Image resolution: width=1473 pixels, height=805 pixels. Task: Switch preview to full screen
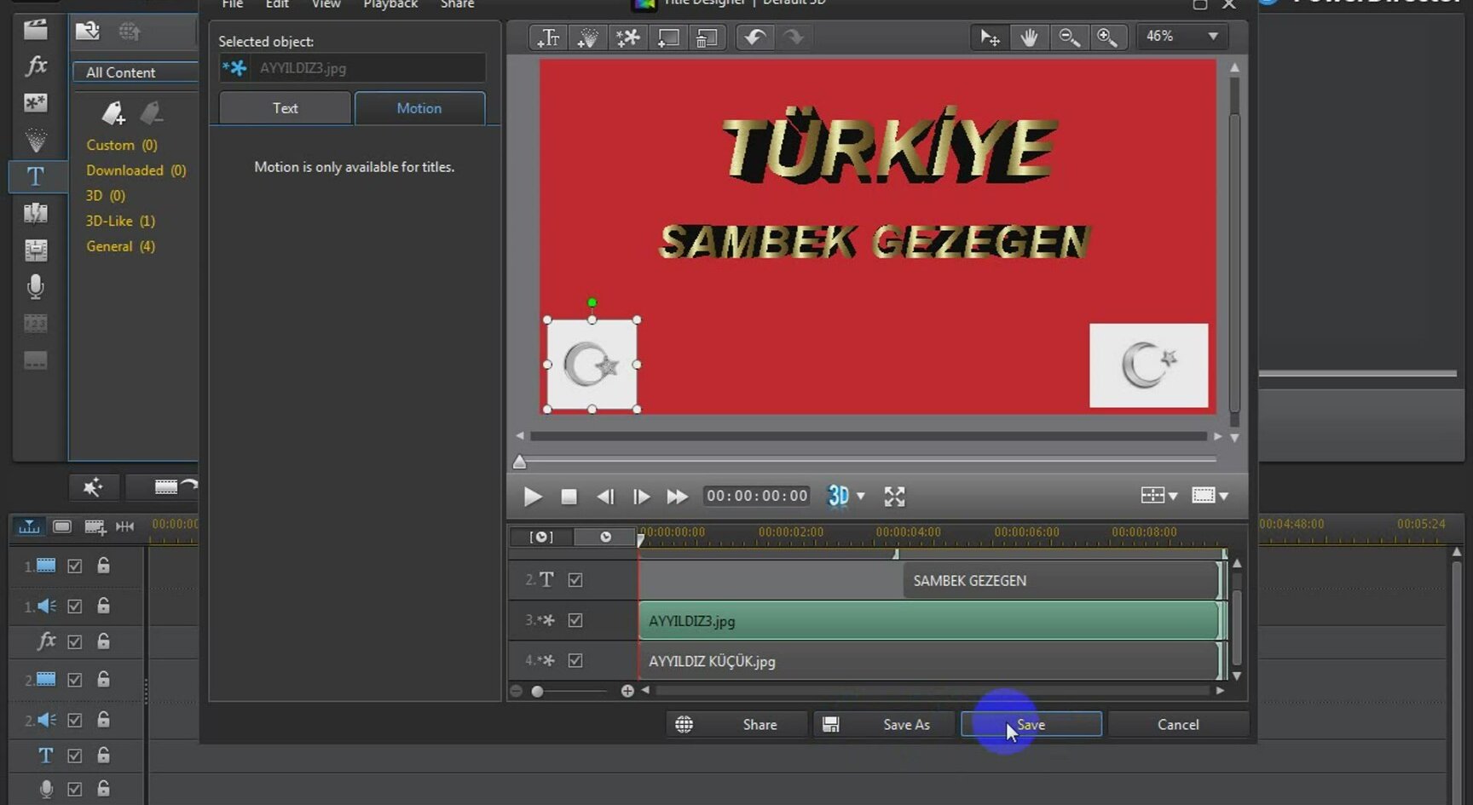894,497
